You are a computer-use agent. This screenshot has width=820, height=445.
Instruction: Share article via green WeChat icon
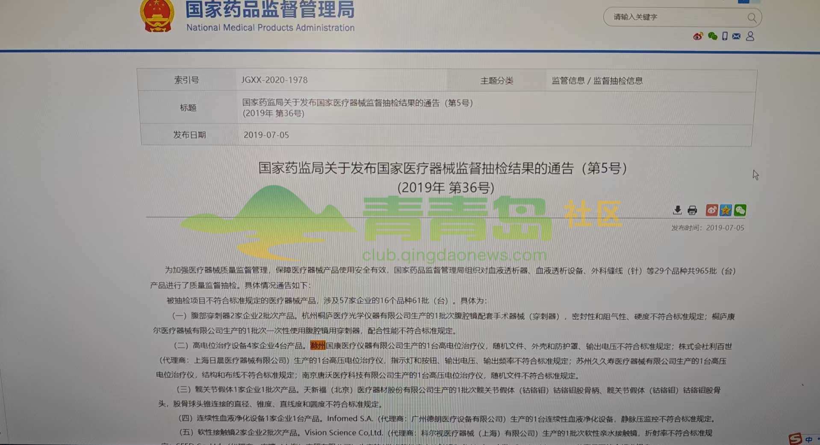(740, 210)
